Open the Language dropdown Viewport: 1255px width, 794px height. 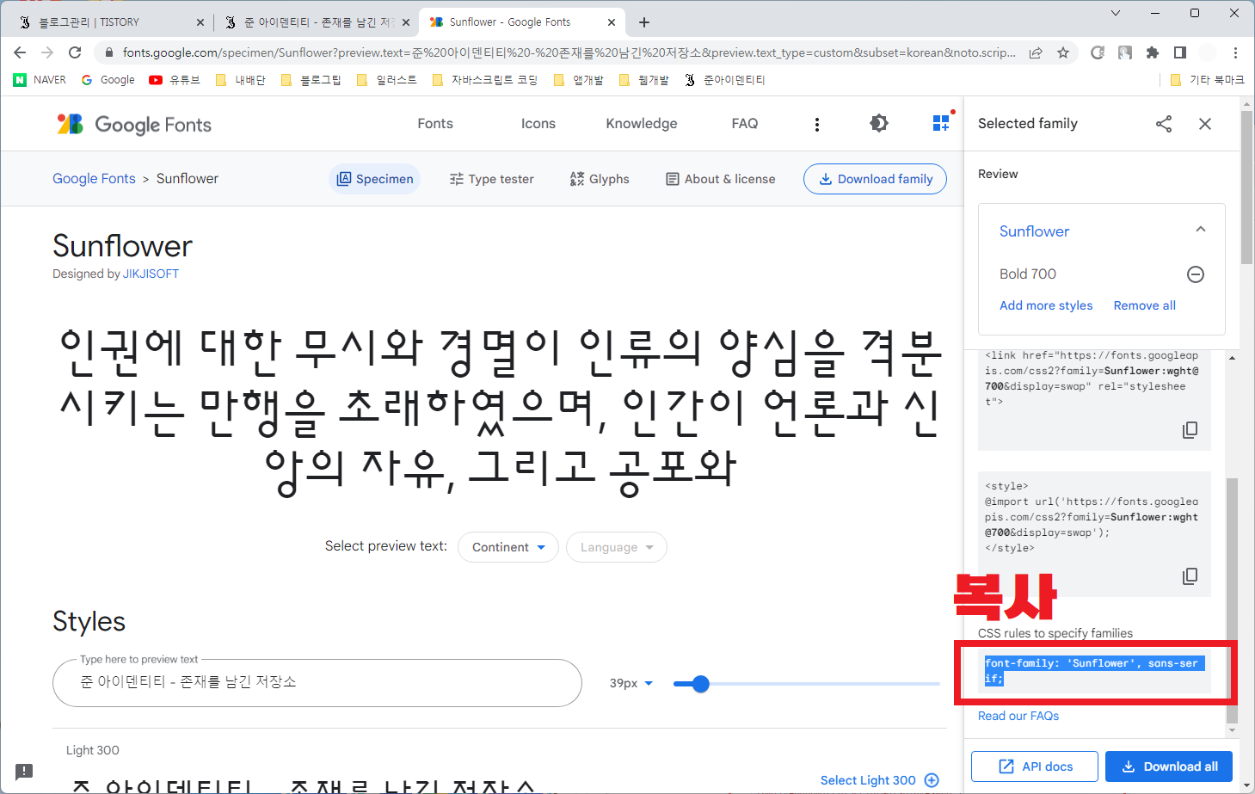coord(616,547)
